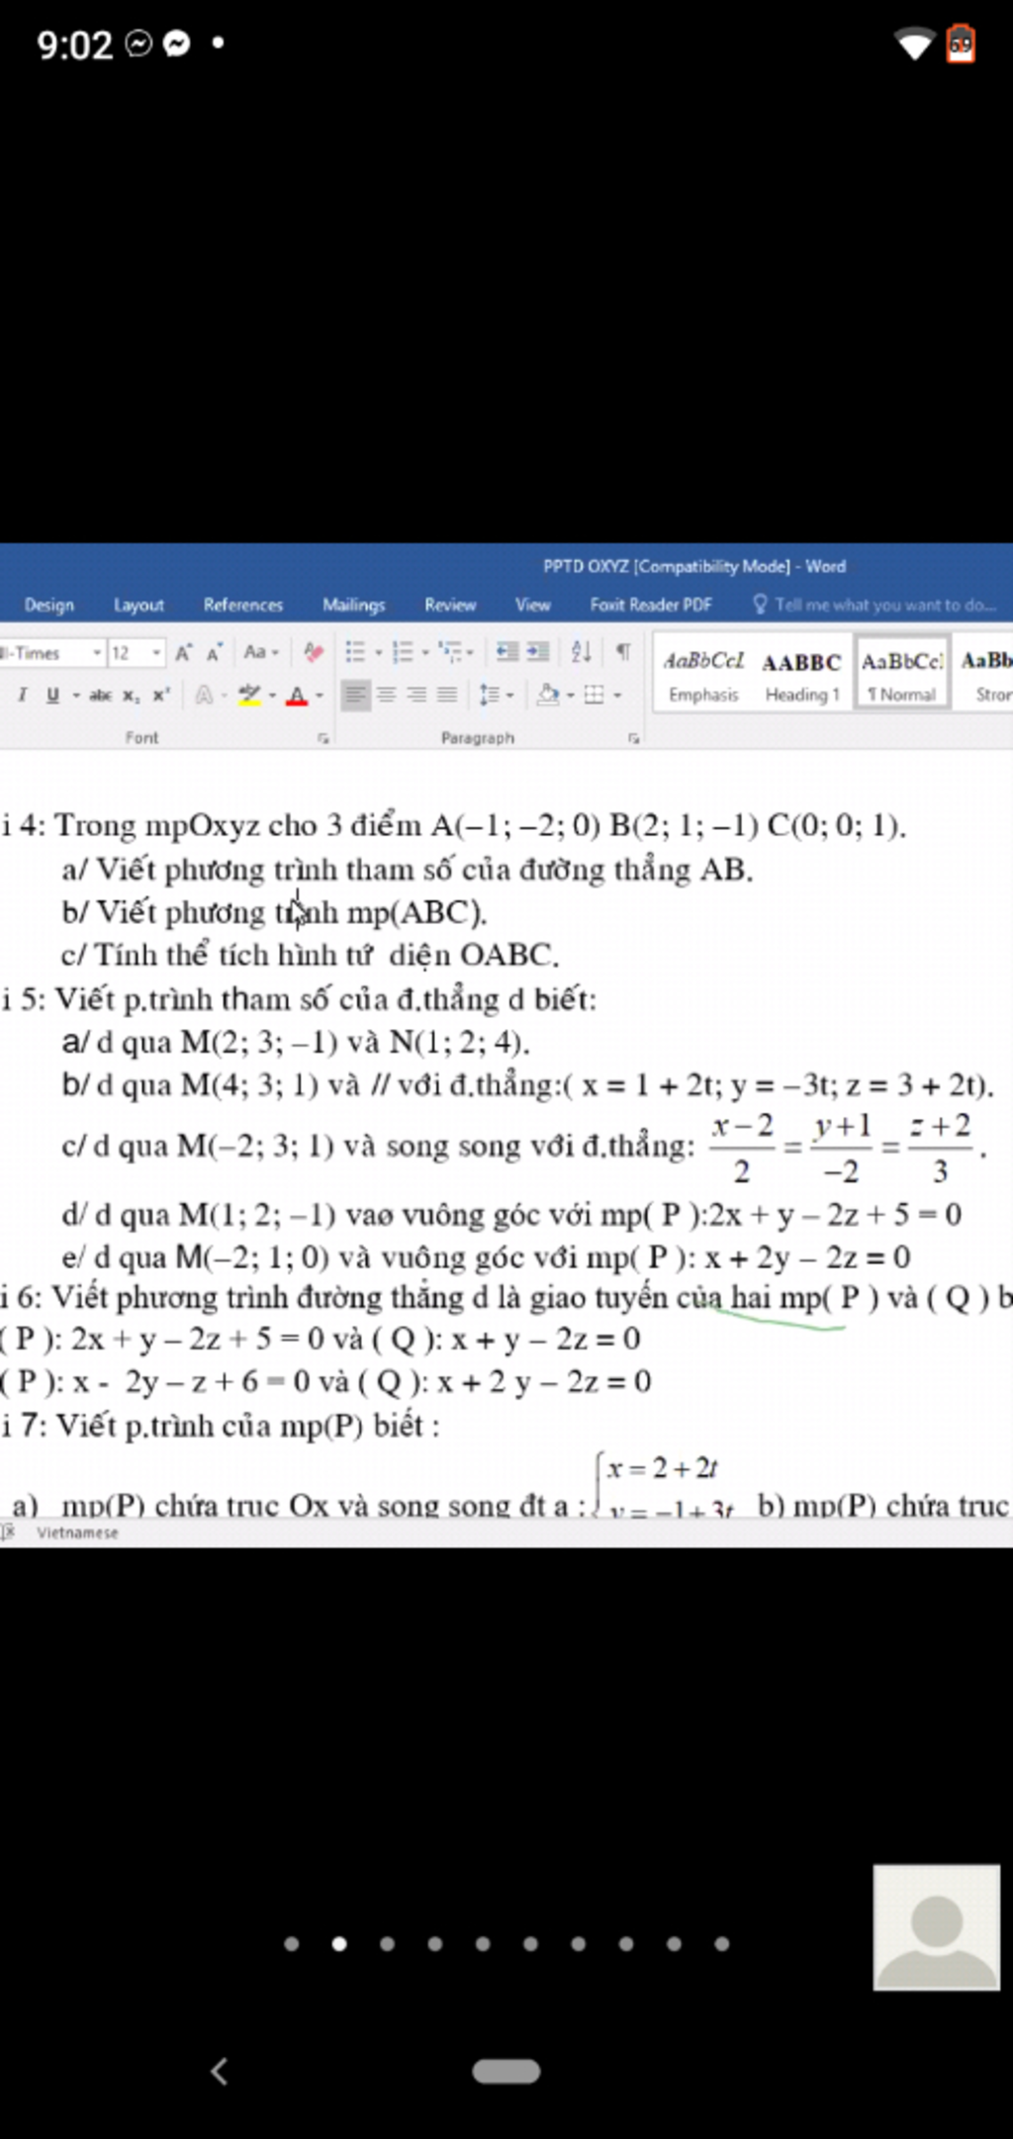Viewport: 1013px width, 2139px height.
Task: Open the References ribbon tab
Action: [x=242, y=604]
